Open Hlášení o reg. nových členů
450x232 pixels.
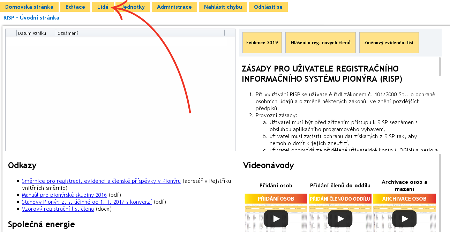(320, 43)
